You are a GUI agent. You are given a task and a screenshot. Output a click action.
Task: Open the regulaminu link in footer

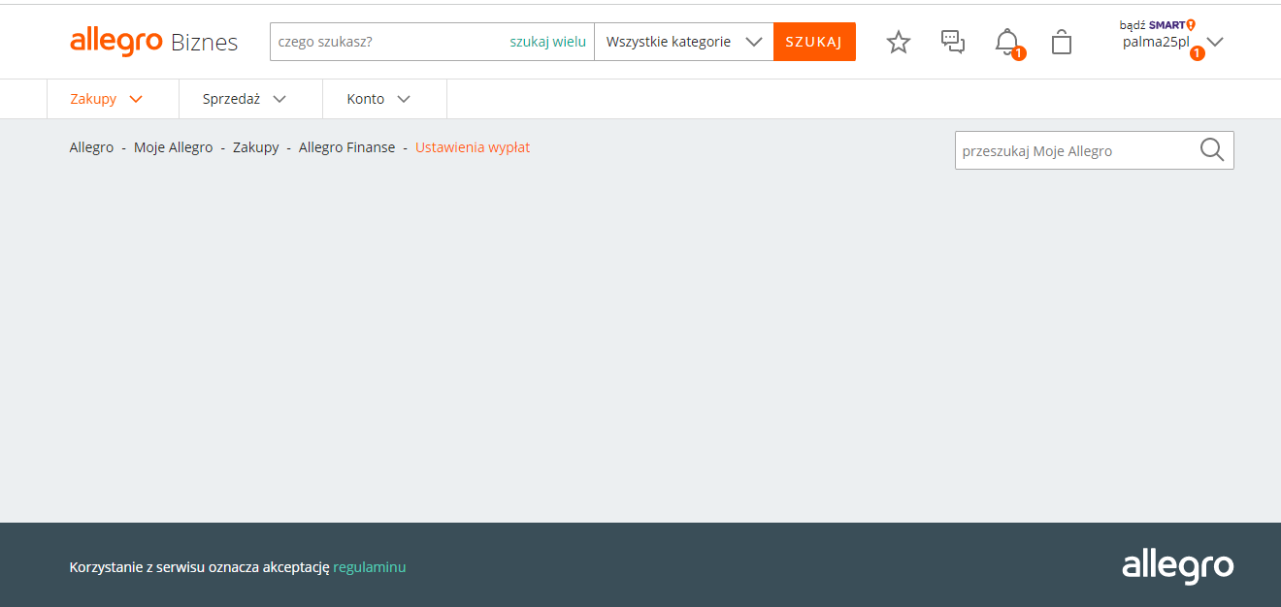[369, 567]
